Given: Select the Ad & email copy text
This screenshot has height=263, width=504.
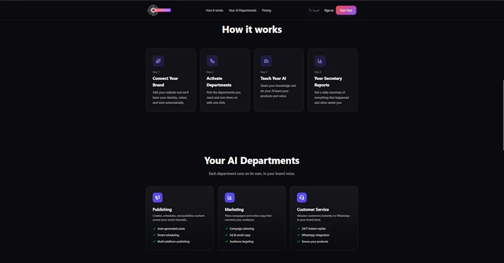Looking at the screenshot, I should coord(240,235).
